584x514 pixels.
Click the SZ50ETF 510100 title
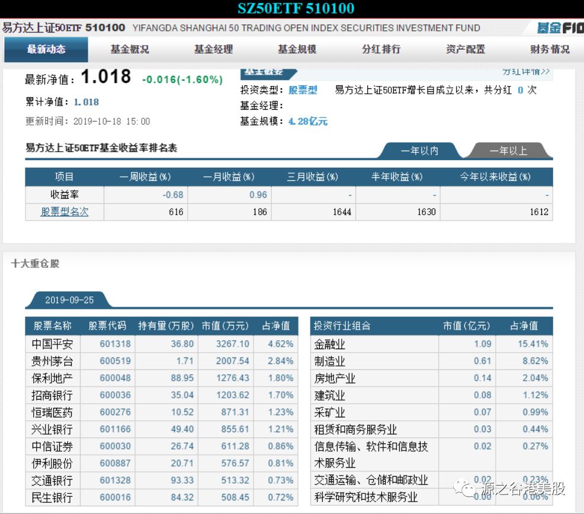pyautogui.click(x=296, y=8)
